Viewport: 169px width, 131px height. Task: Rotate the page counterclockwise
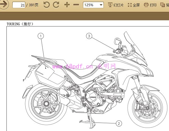pos(47,5)
